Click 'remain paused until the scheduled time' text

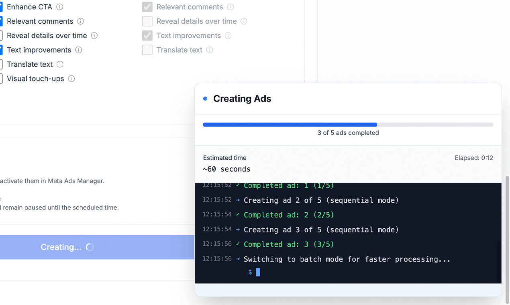[61, 208]
